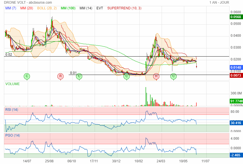This screenshot has width=243, height=164.
Task: Click the RSI (14) panel label
Action: pos(12,110)
